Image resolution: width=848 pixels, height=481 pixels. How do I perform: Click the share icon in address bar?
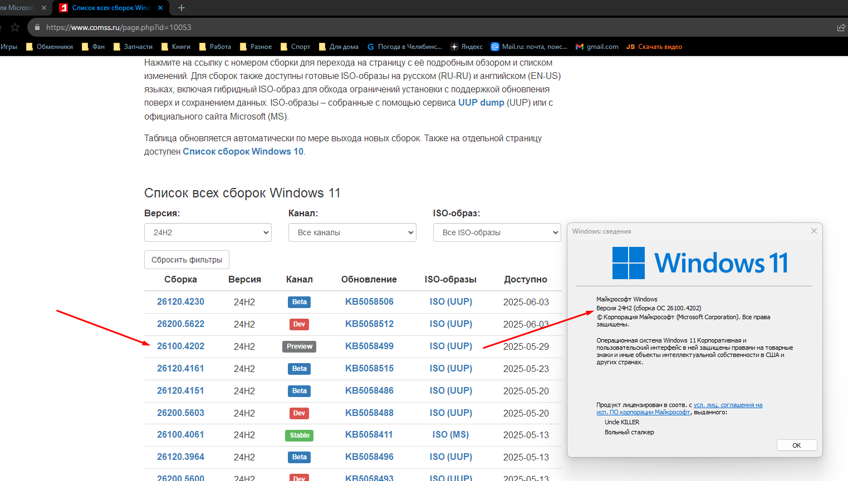click(x=841, y=27)
